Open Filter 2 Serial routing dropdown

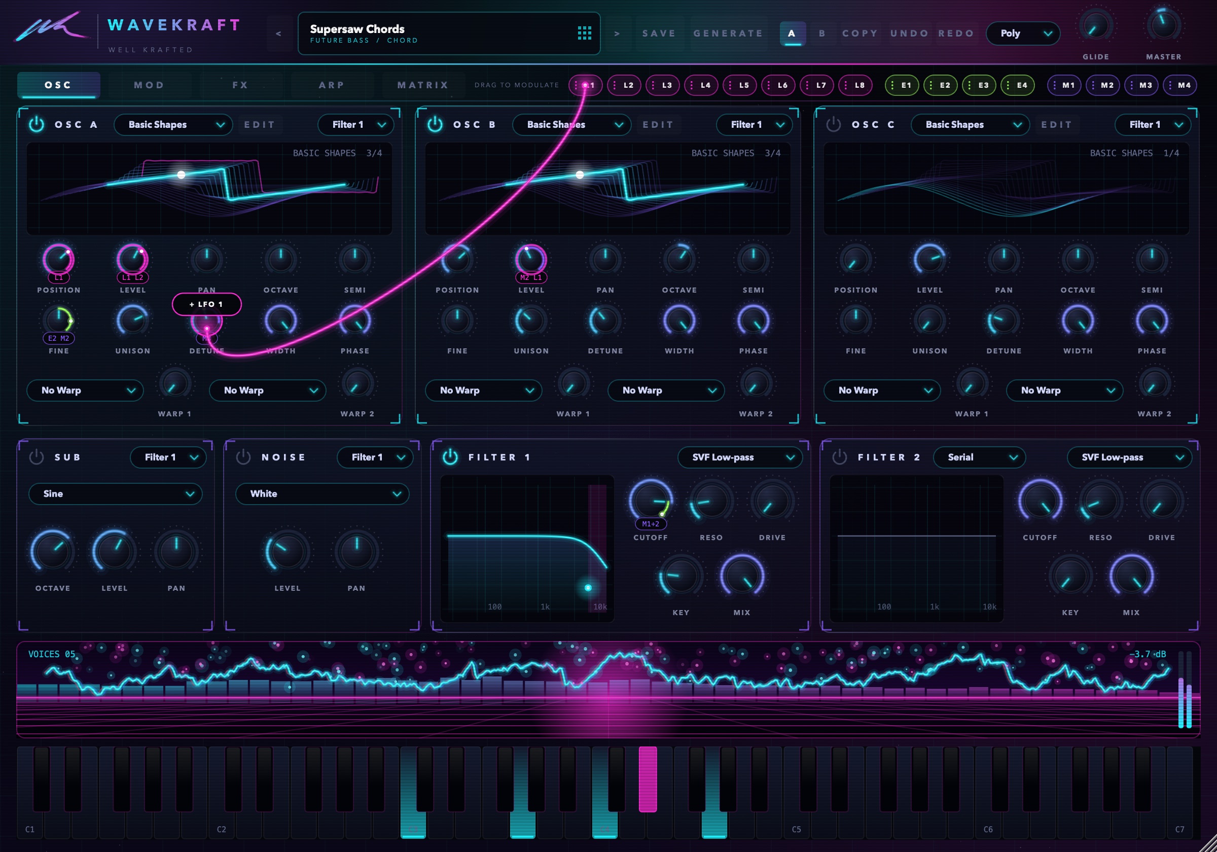980,457
